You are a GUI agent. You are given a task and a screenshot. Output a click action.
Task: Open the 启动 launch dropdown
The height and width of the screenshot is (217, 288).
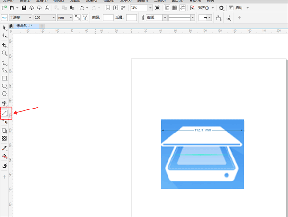point(247,8)
